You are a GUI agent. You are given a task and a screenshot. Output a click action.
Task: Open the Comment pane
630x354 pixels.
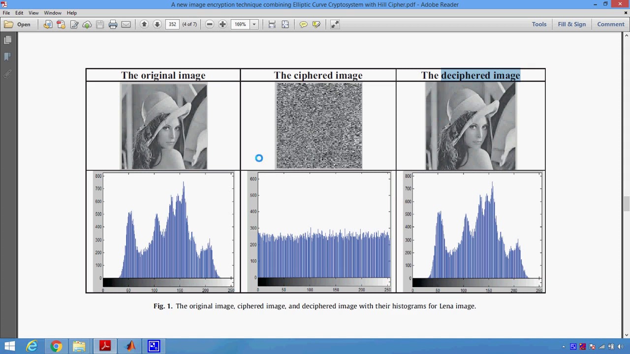(611, 24)
